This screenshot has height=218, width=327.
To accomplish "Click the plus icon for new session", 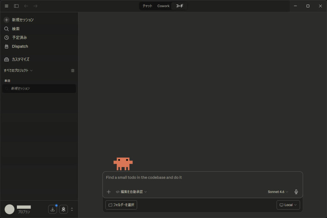I will coord(6,20).
